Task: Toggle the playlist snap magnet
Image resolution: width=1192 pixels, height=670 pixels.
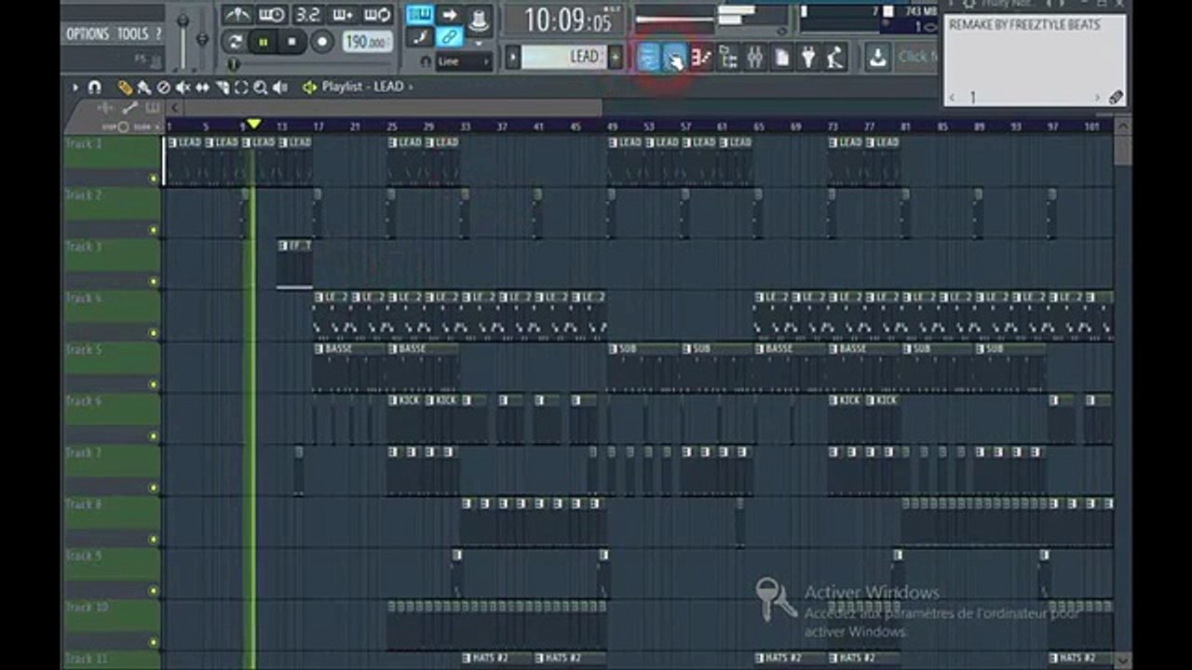Action: (x=94, y=87)
